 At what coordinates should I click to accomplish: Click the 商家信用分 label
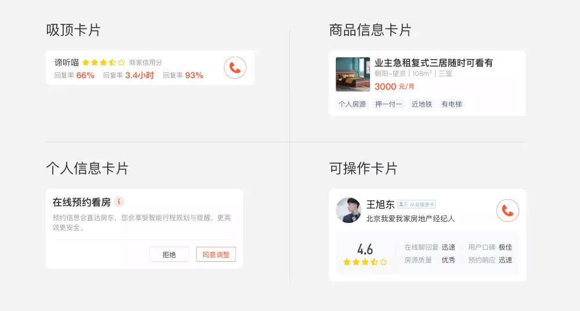pos(146,63)
